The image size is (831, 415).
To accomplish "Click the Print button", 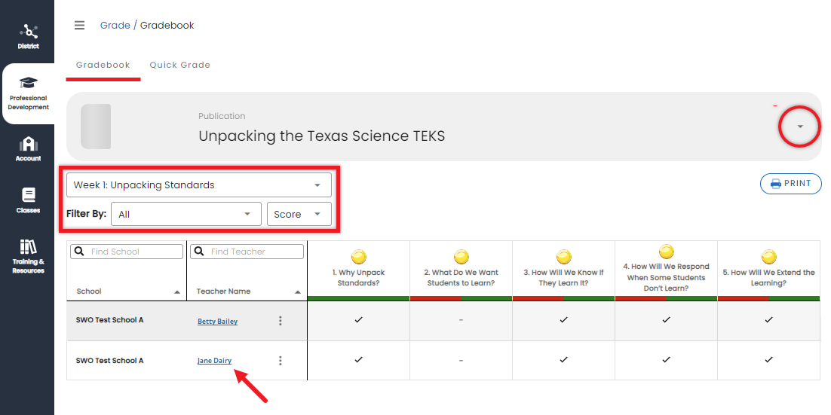I will 790,184.
